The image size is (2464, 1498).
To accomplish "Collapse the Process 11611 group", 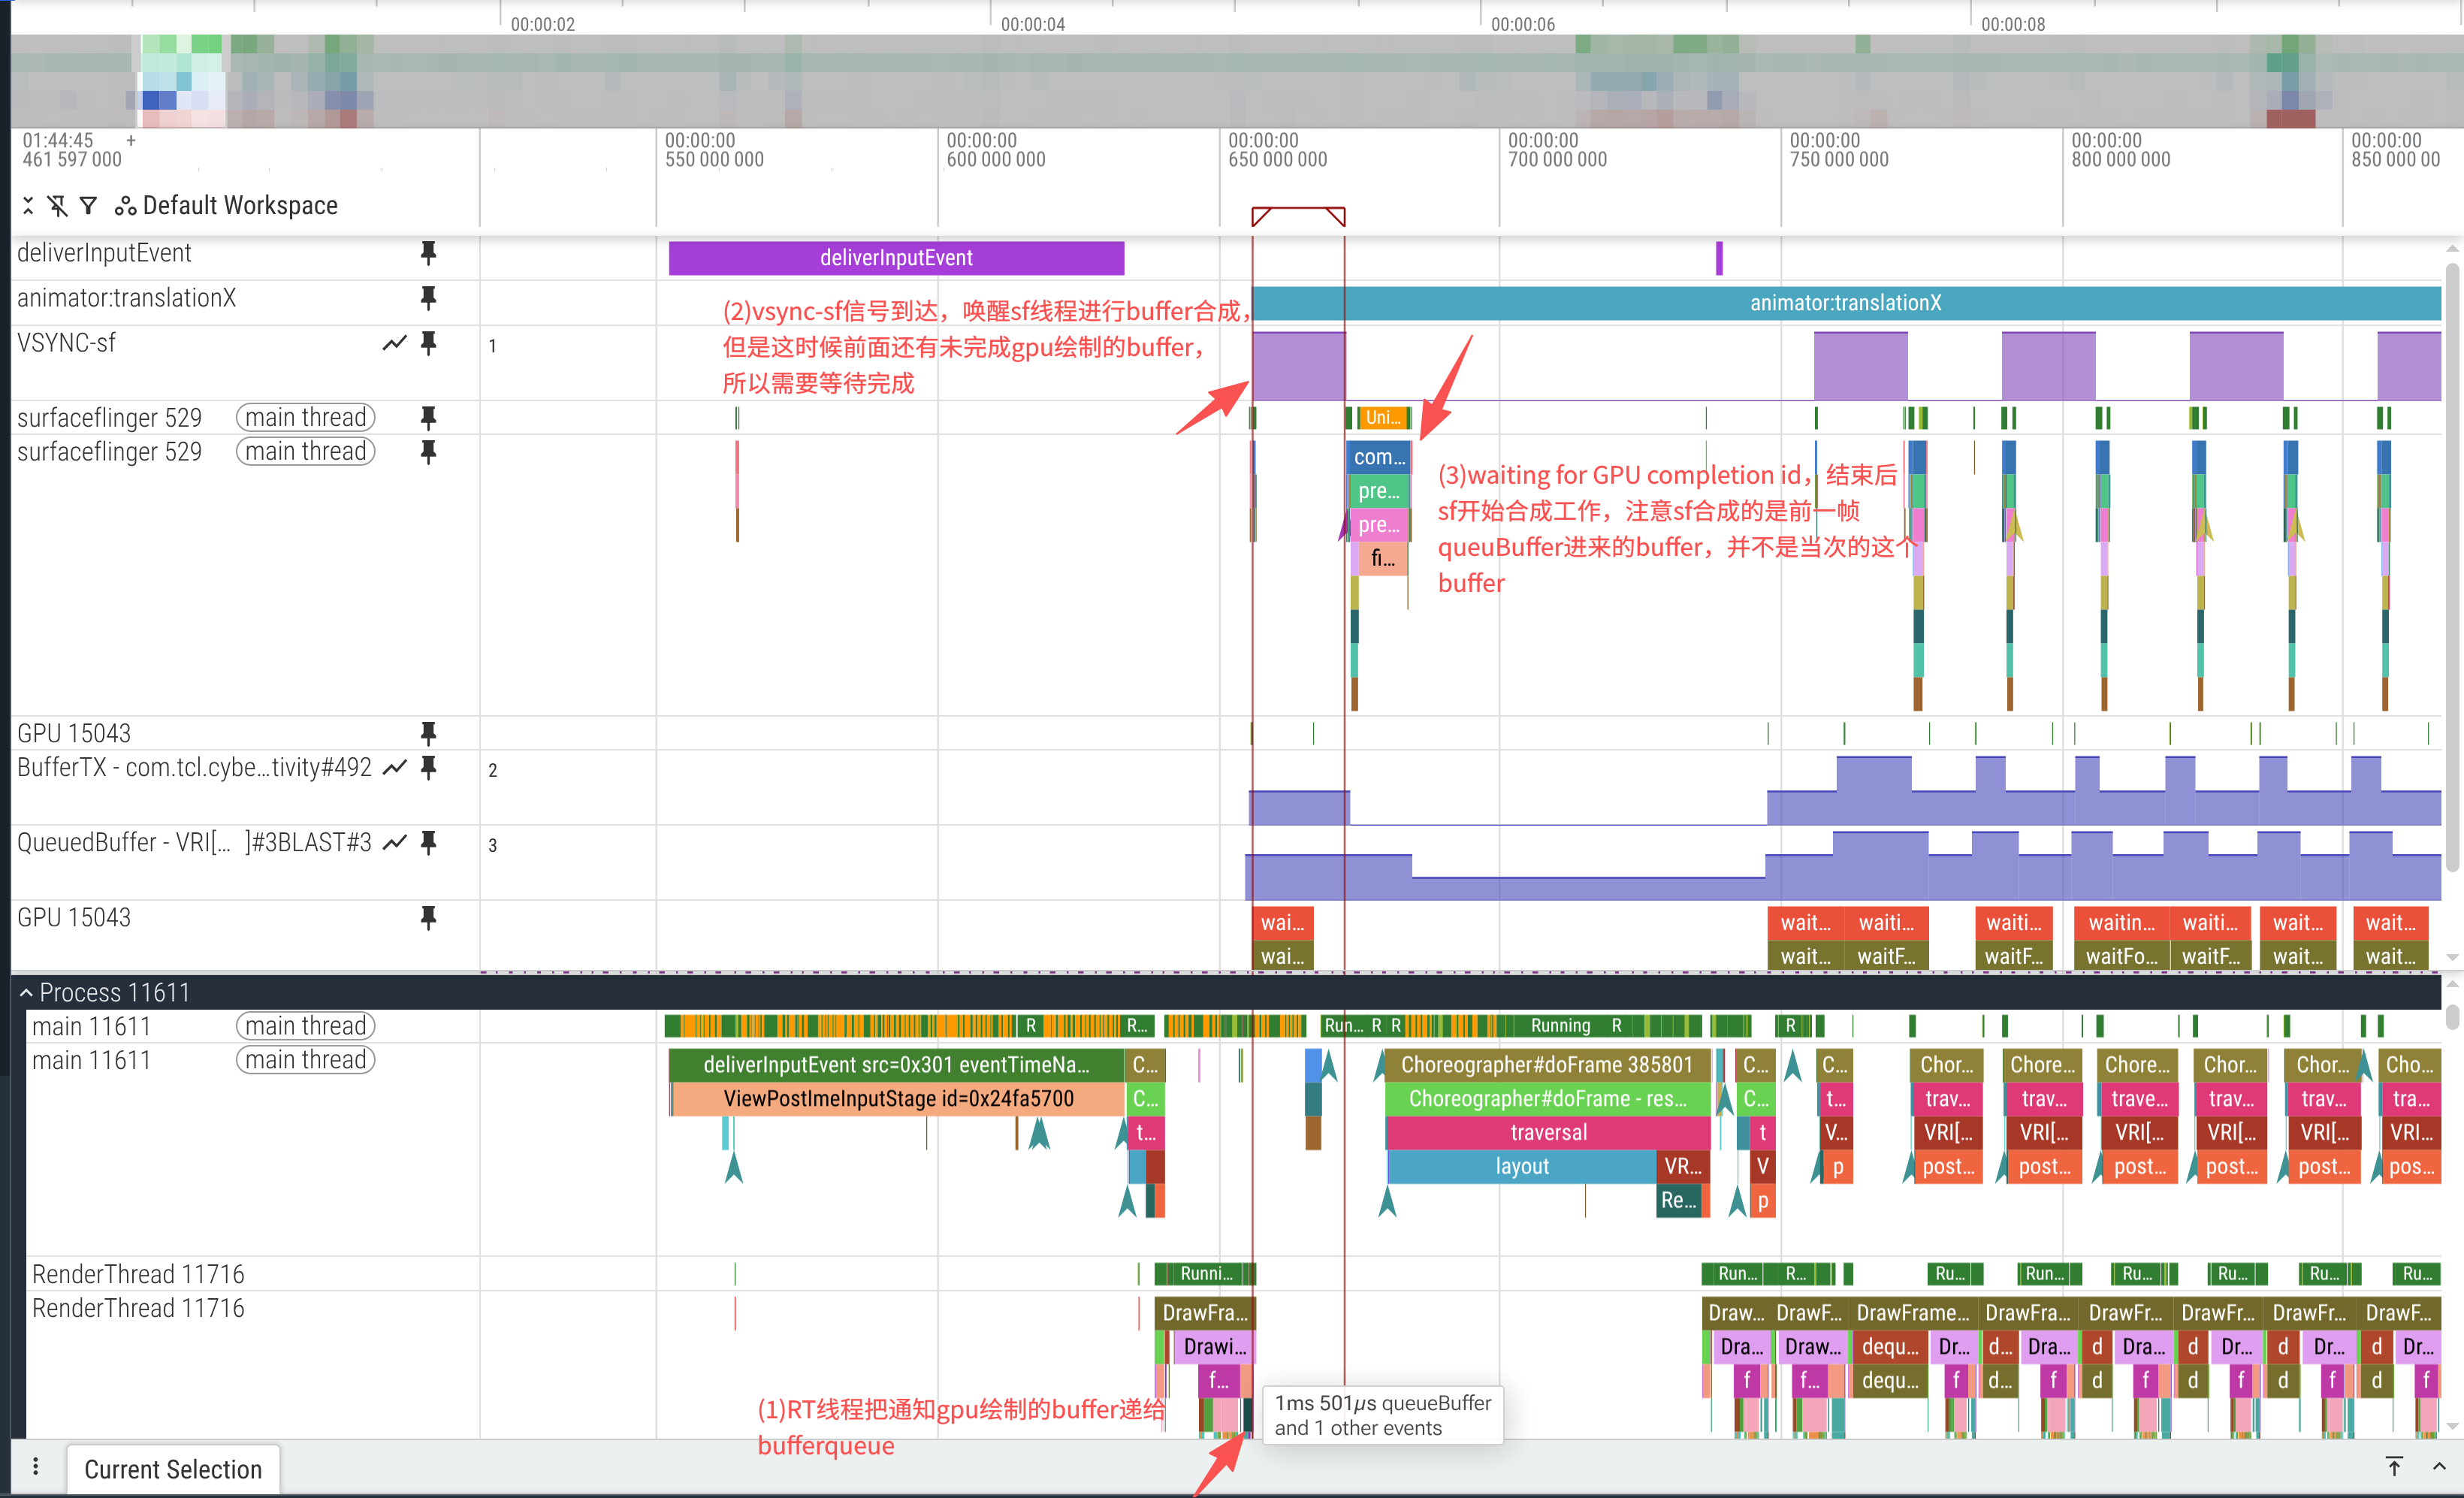I will 26,992.
